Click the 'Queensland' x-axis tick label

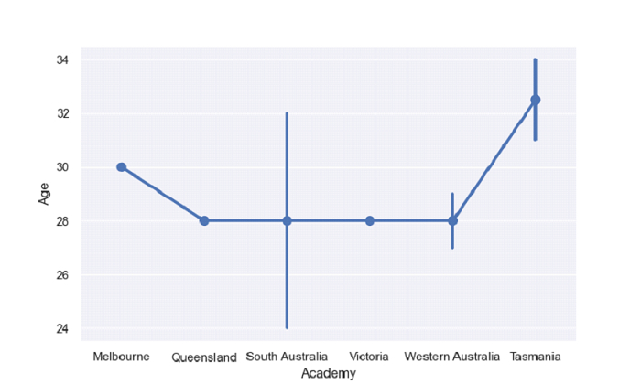pos(204,357)
